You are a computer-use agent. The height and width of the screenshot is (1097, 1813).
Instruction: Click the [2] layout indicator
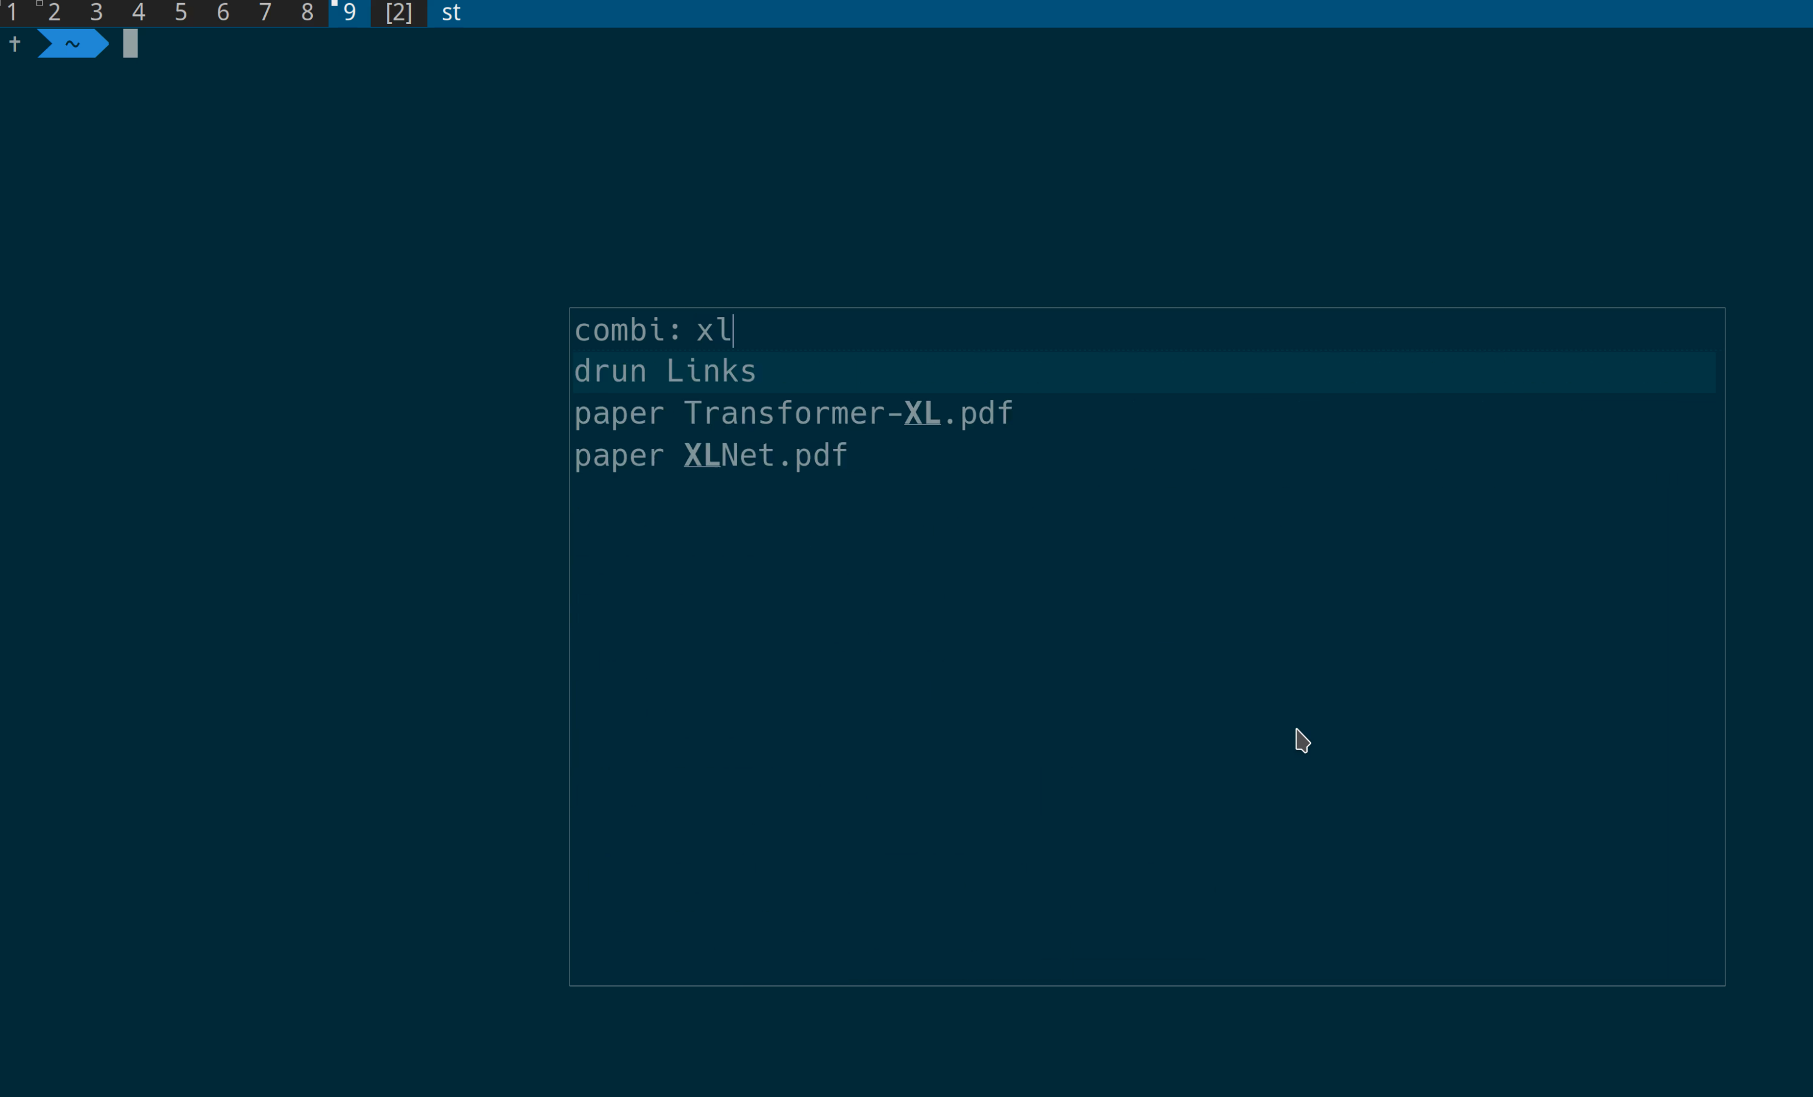(399, 12)
